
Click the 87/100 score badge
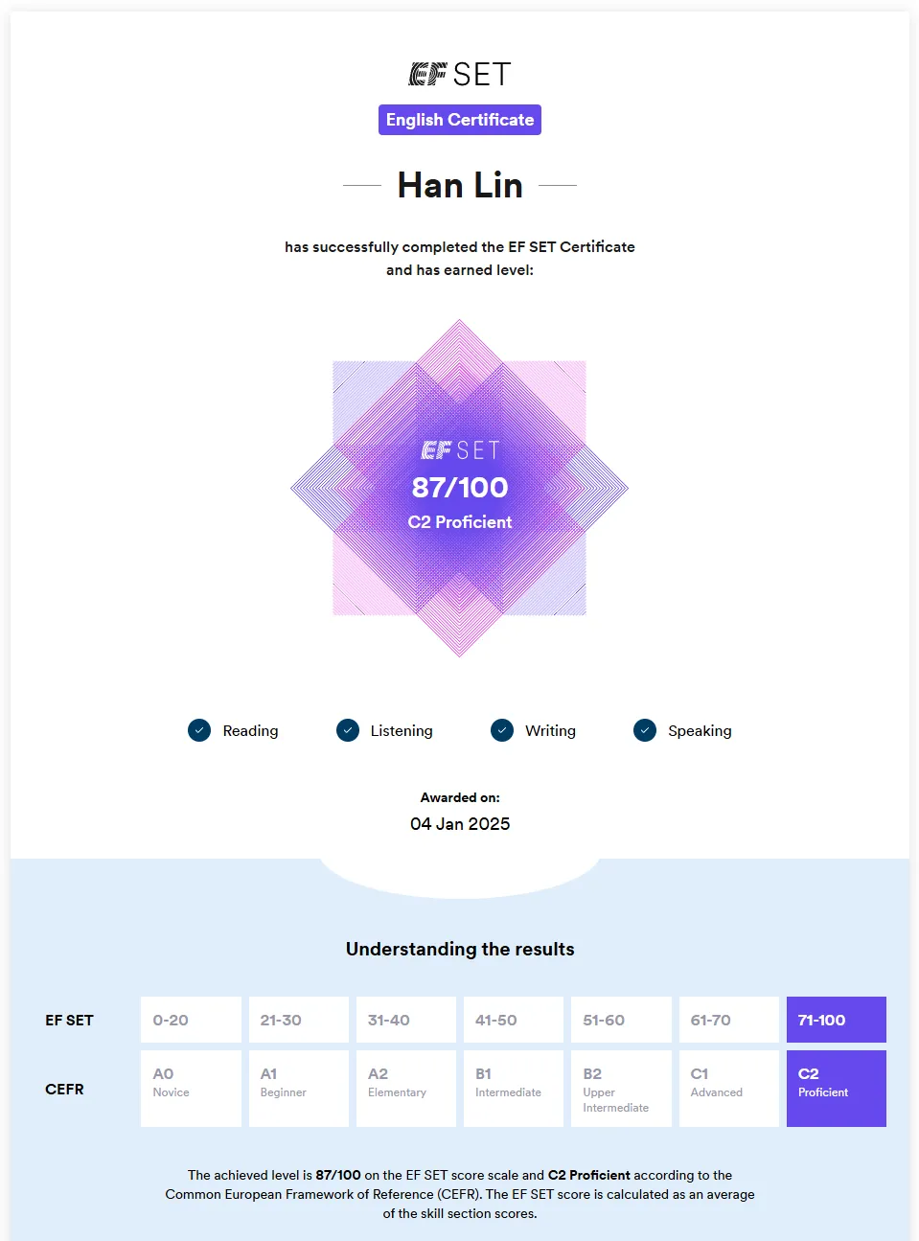[x=460, y=488]
